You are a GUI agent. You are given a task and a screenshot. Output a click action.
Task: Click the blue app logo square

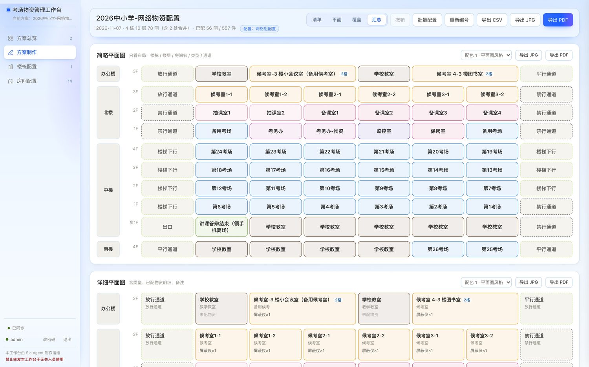8,10
